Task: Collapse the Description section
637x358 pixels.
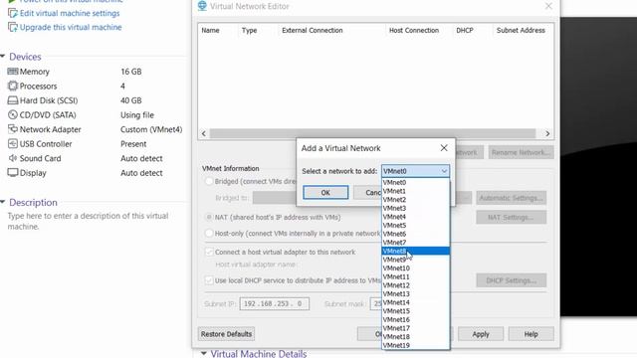Action: pyautogui.click(x=3, y=202)
